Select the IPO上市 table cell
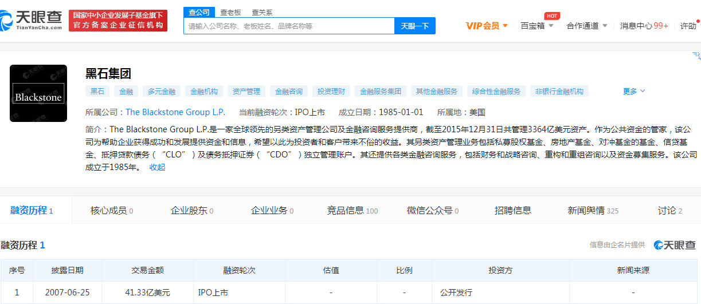The width and height of the screenshot is (701, 304). [x=239, y=293]
